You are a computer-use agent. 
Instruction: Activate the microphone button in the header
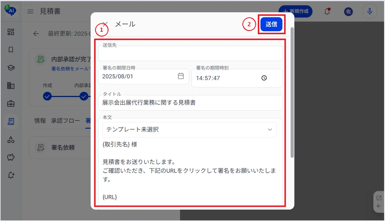coord(370,11)
